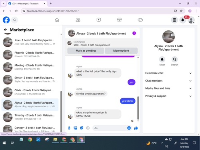Click the taskbar clock showing 6:44 PM
The width and height of the screenshot is (200, 150).
pos(184,143)
